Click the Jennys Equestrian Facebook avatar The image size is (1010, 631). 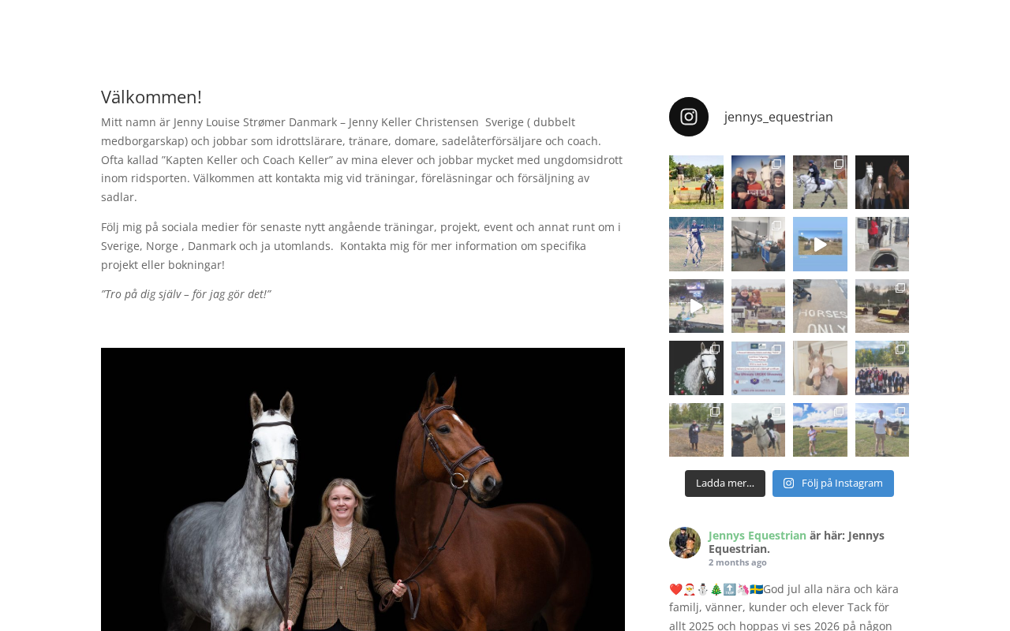click(x=685, y=543)
